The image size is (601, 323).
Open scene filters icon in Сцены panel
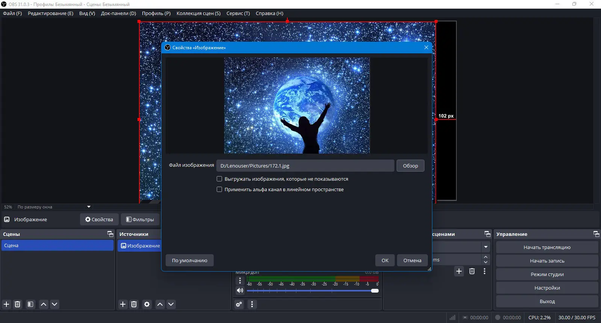(30, 304)
